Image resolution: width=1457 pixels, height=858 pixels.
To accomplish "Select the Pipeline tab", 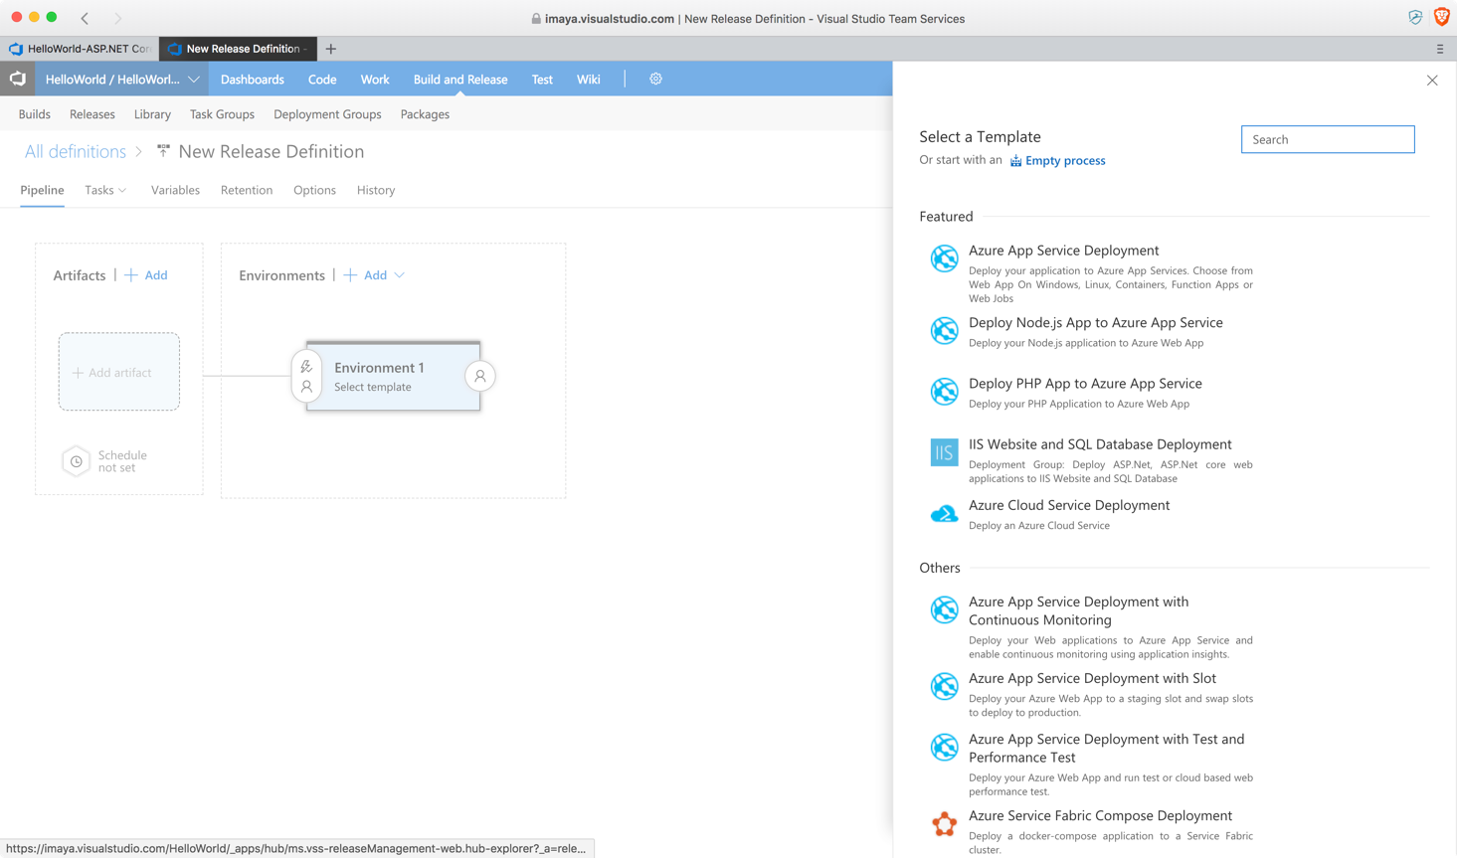I will coord(42,190).
